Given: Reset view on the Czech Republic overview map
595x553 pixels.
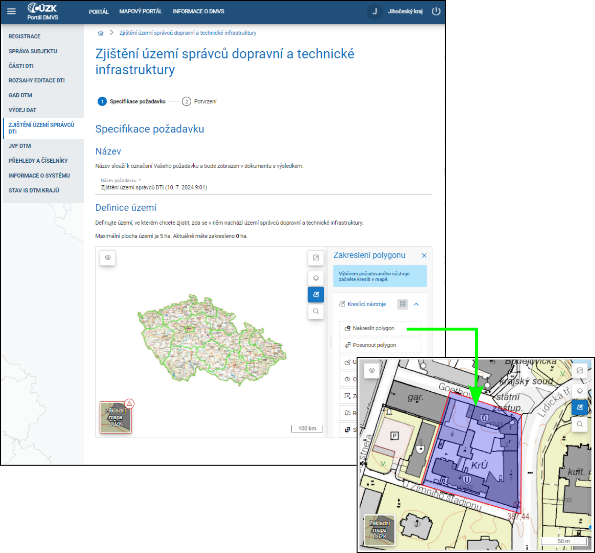Looking at the screenshot, I should point(108,258).
